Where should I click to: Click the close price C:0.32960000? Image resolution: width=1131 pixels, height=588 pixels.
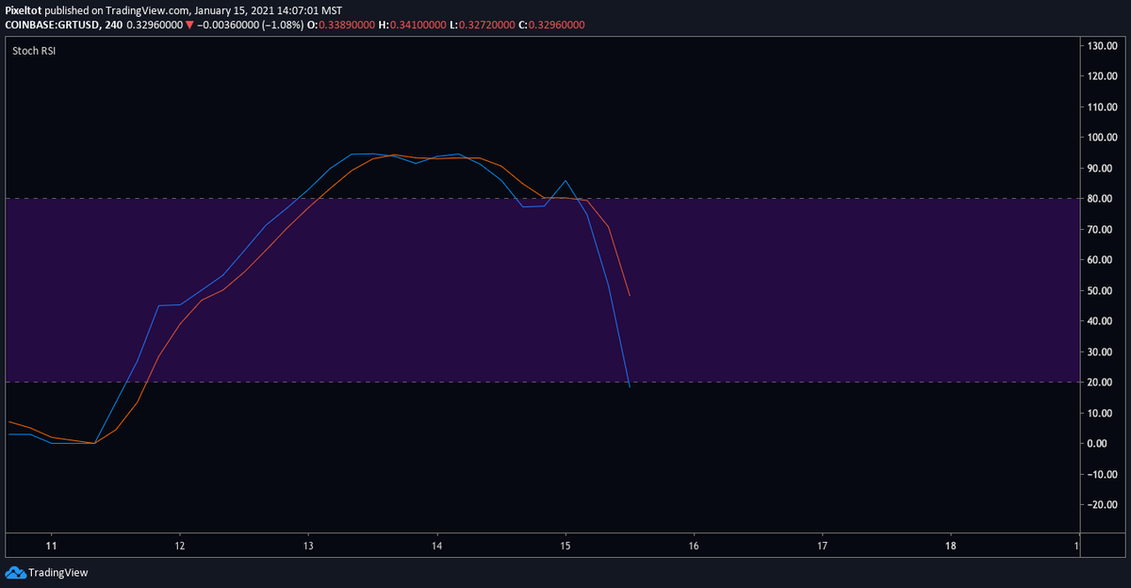(x=551, y=24)
